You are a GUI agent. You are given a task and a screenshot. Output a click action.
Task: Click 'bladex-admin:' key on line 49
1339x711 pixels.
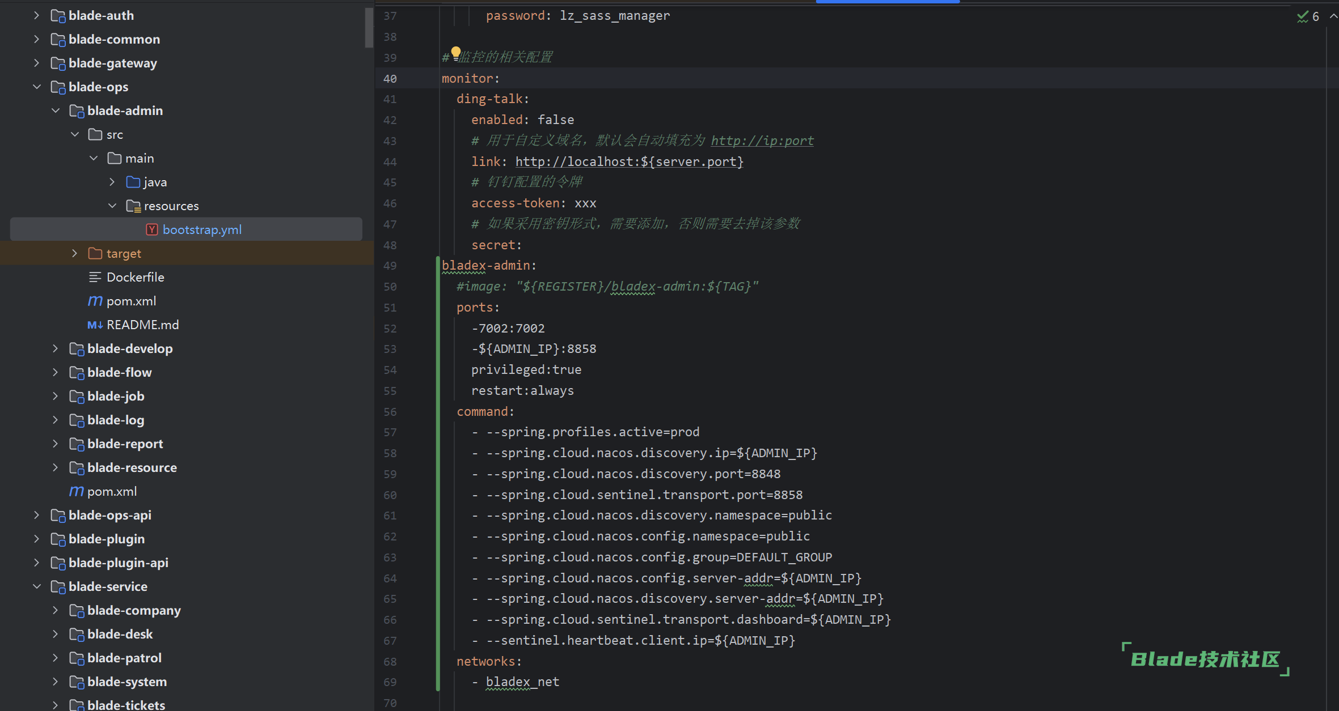click(x=489, y=266)
